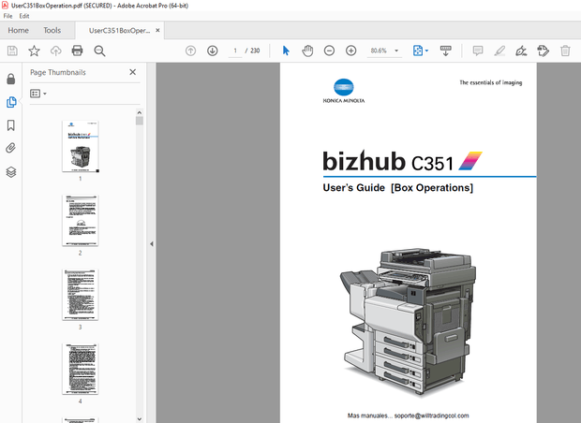Viewport: 581px width, 423px height.
Task: Open the Attachments paperclip panel
Action: pyautogui.click(x=11, y=148)
